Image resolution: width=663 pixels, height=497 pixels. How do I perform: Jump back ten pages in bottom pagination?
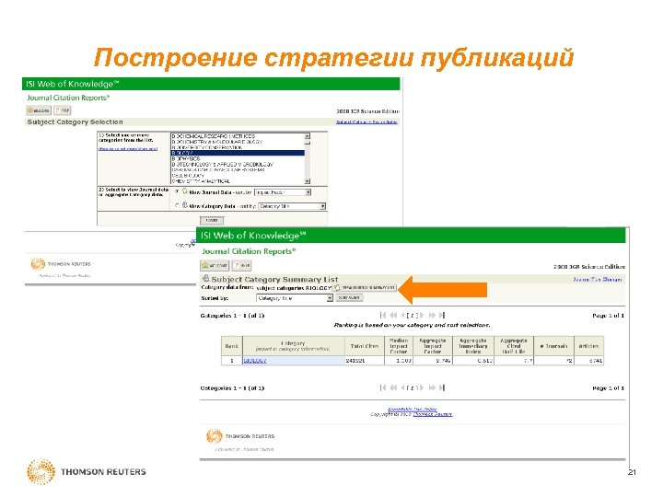pos(393,387)
